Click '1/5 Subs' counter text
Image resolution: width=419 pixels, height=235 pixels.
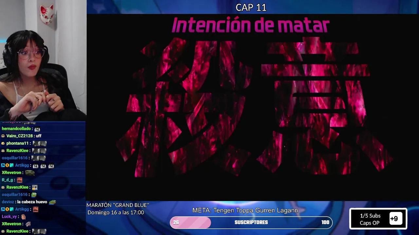point(370,216)
